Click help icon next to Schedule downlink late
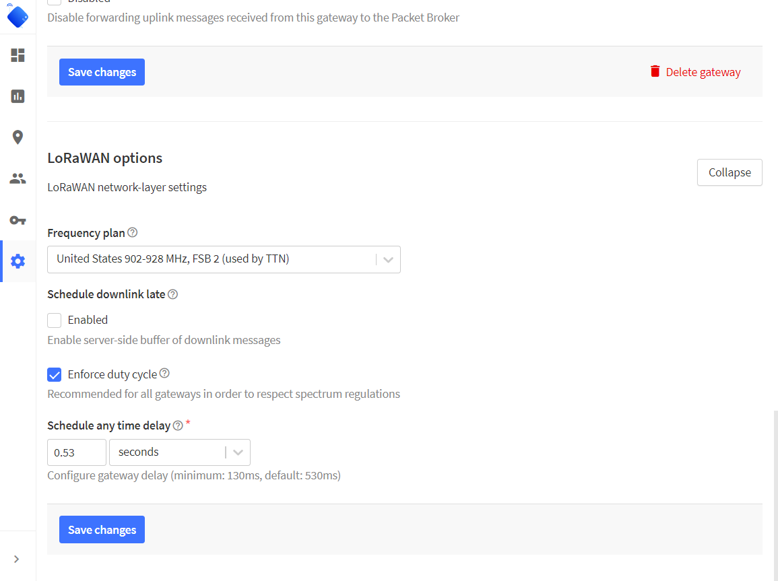Screen dimensions: 778x581 point(173,294)
